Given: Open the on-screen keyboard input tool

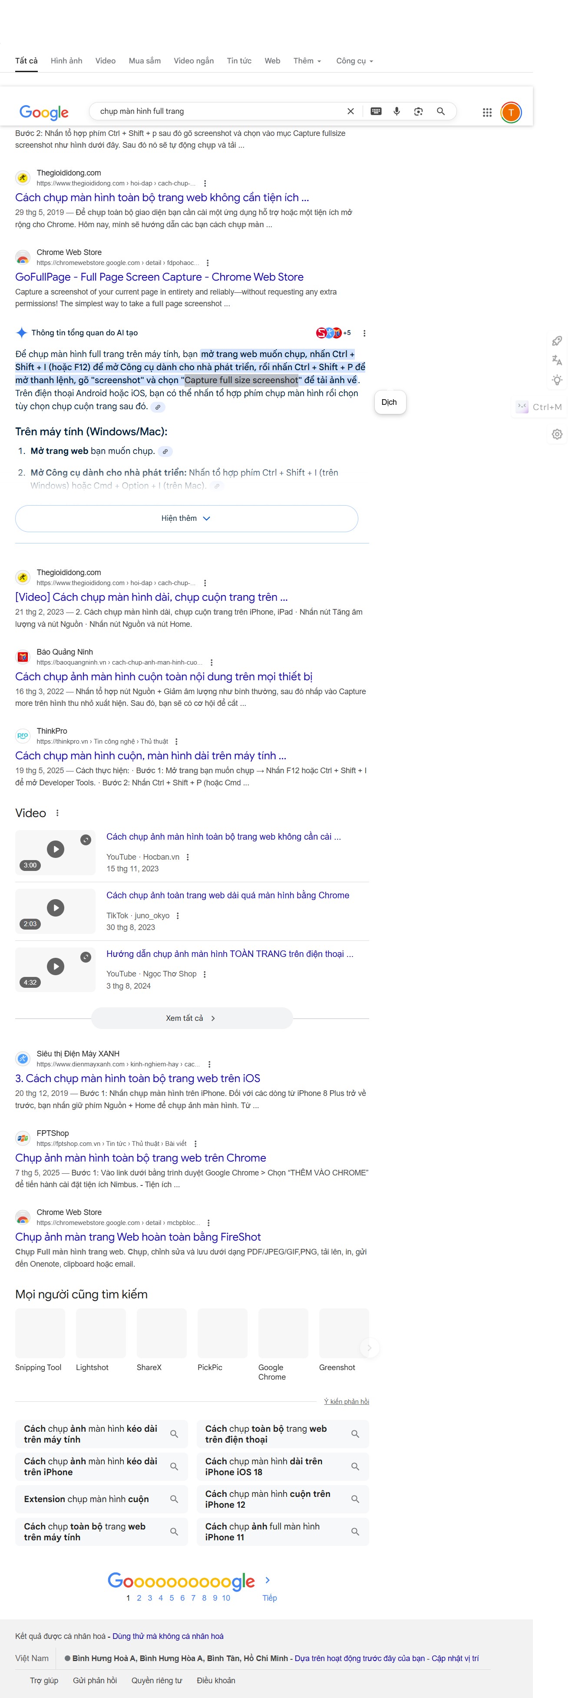Looking at the screenshot, I should coord(376,111).
